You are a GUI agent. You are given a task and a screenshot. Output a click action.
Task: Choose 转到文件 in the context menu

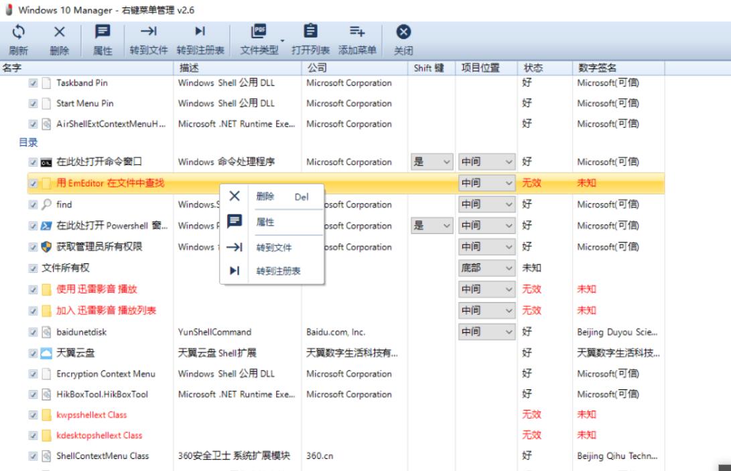[272, 248]
